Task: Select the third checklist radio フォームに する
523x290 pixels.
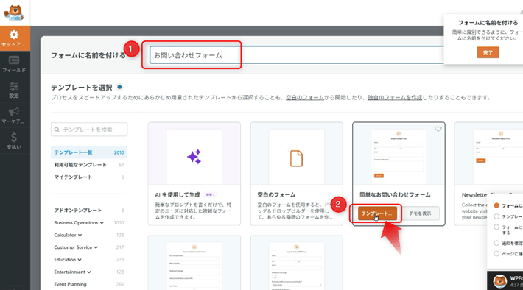Action: coord(496,227)
